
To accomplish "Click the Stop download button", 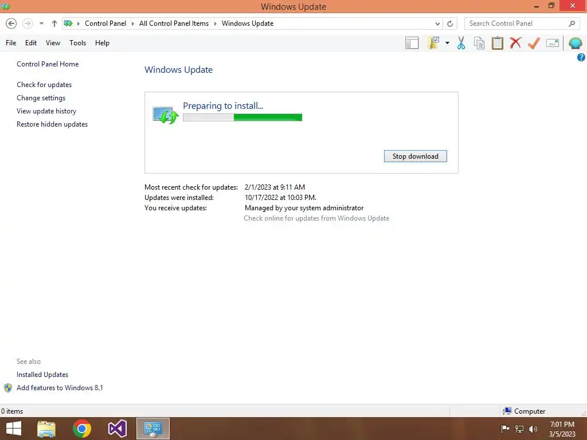I will coord(415,156).
